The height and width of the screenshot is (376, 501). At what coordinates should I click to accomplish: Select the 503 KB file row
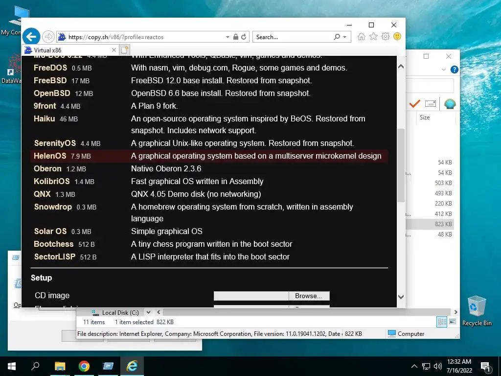(x=430, y=183)
